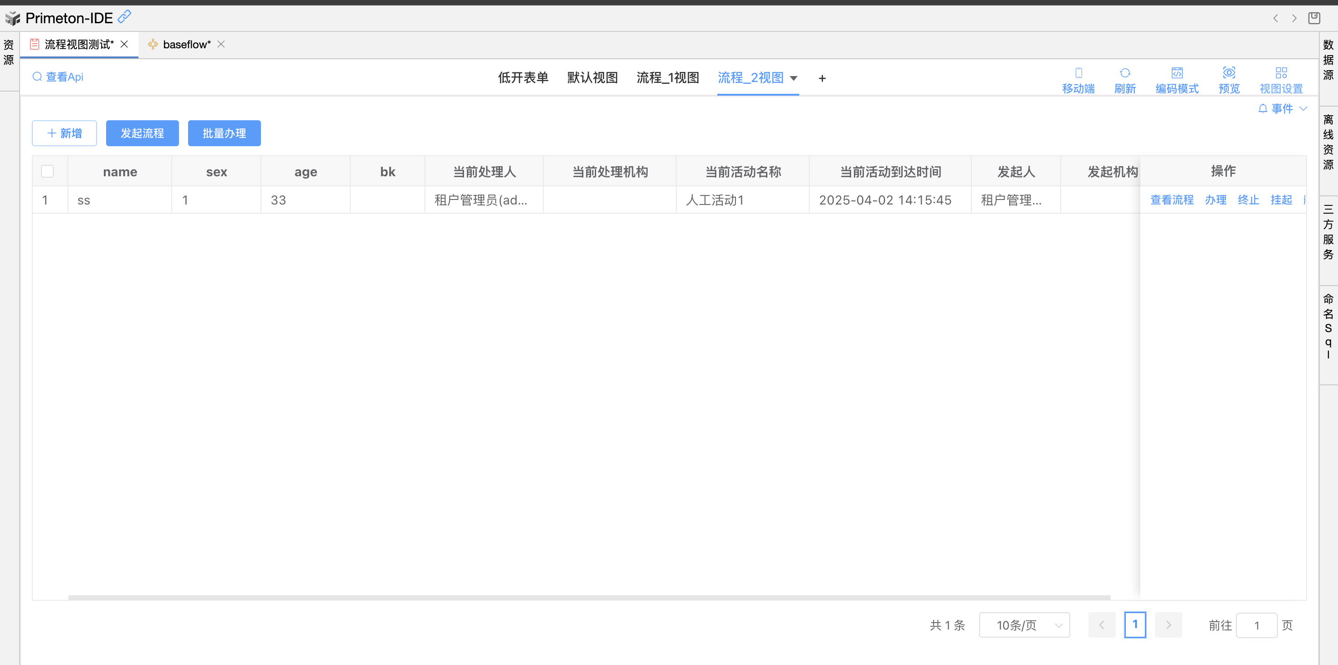
Task: Close the 流程视图测试* tab
Action: (x=124, y=45)
